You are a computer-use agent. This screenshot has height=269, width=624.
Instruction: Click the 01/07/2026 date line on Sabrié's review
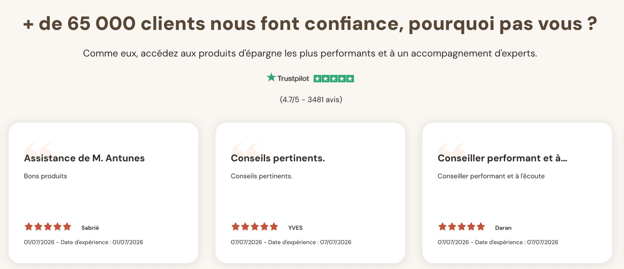[x=84, y=242]
